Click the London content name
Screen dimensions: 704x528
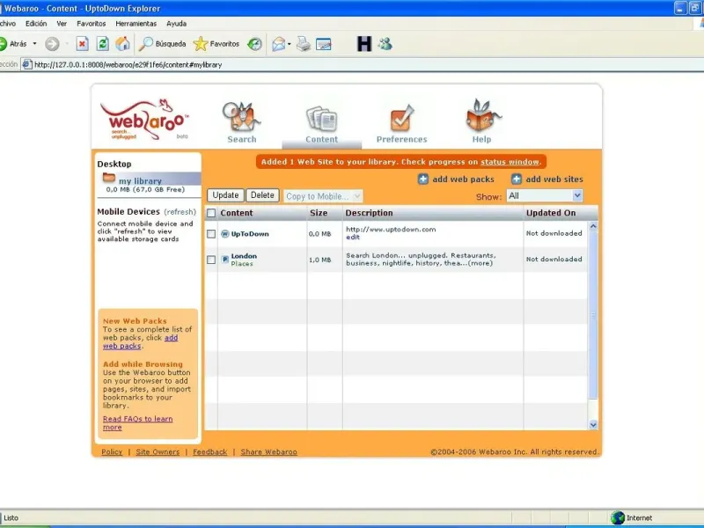244,256
